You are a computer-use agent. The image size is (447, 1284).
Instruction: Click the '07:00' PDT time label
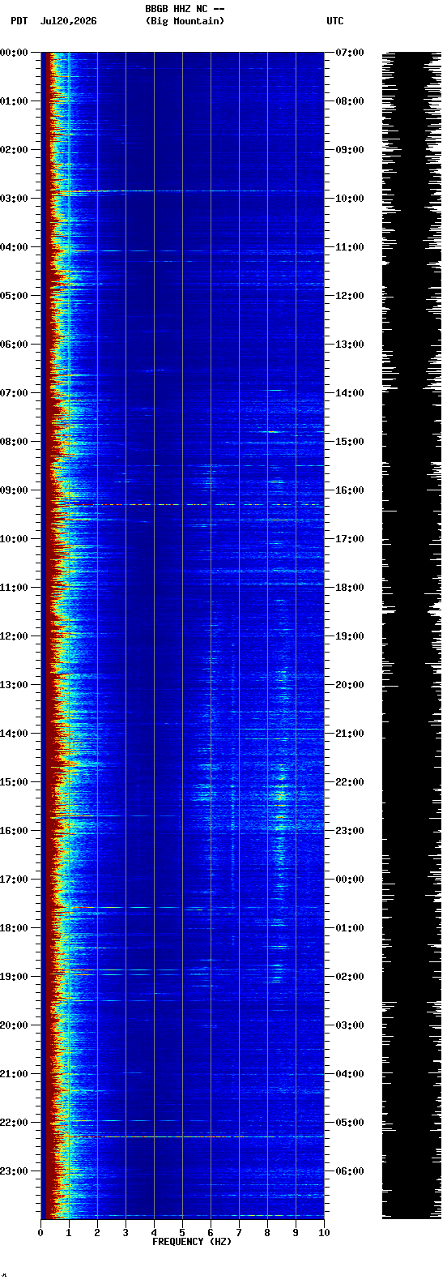(14, 393)
